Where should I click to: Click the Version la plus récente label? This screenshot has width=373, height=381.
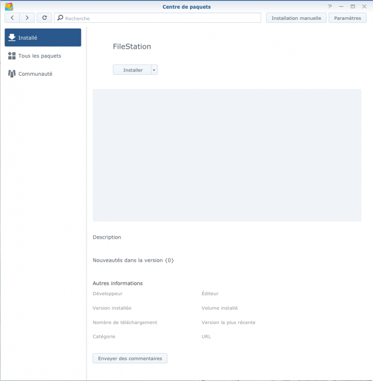pyautogui.click(x=228, y=323)
